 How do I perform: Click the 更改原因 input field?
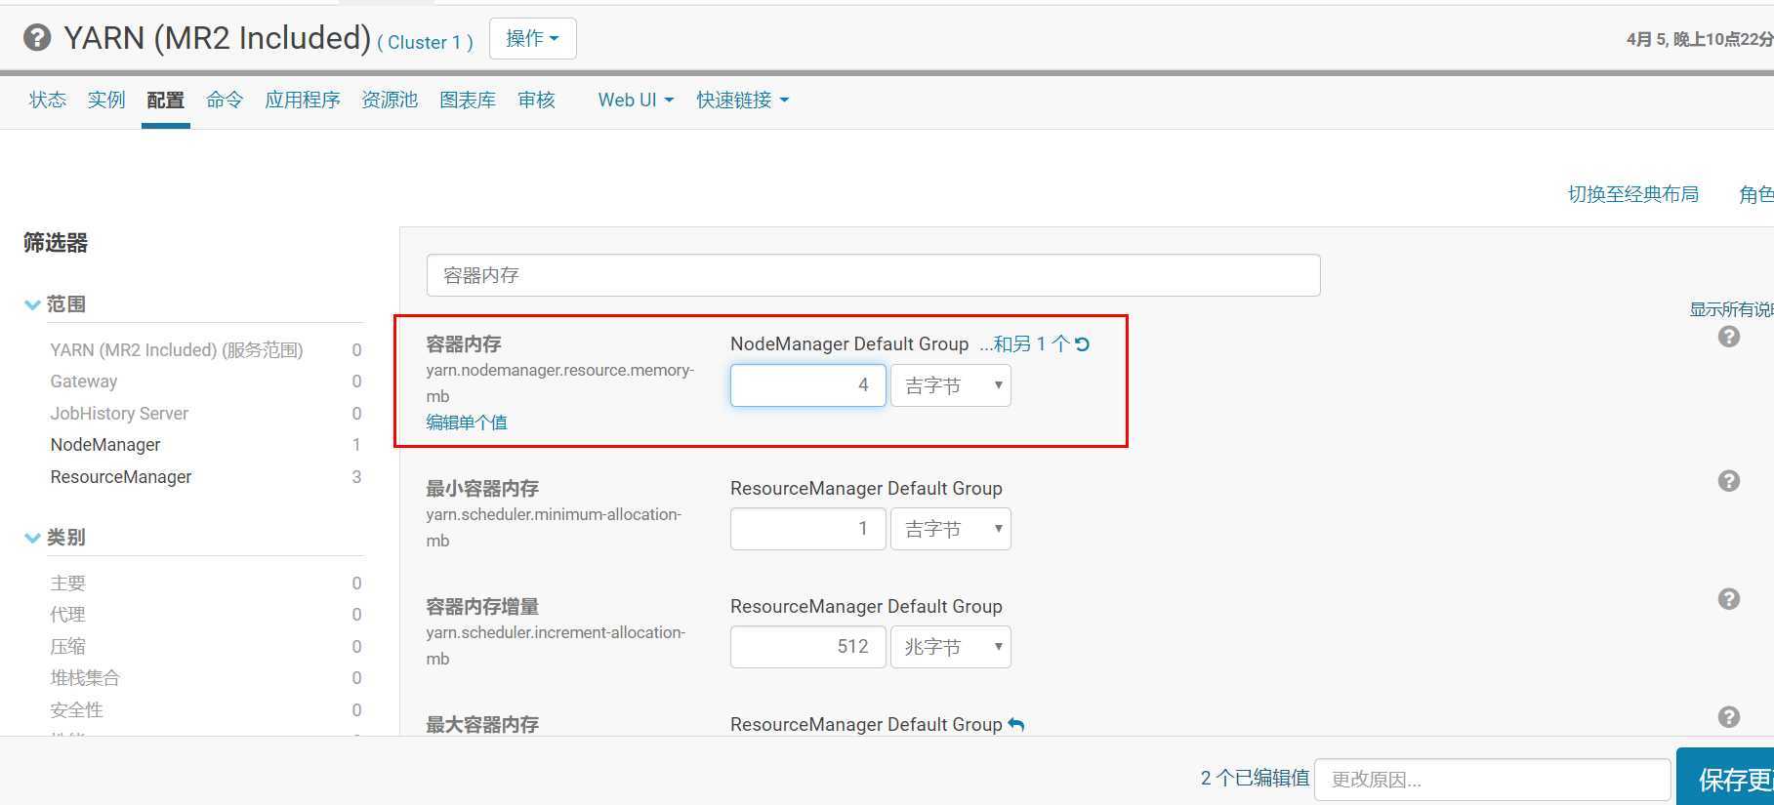[1493, 780]
